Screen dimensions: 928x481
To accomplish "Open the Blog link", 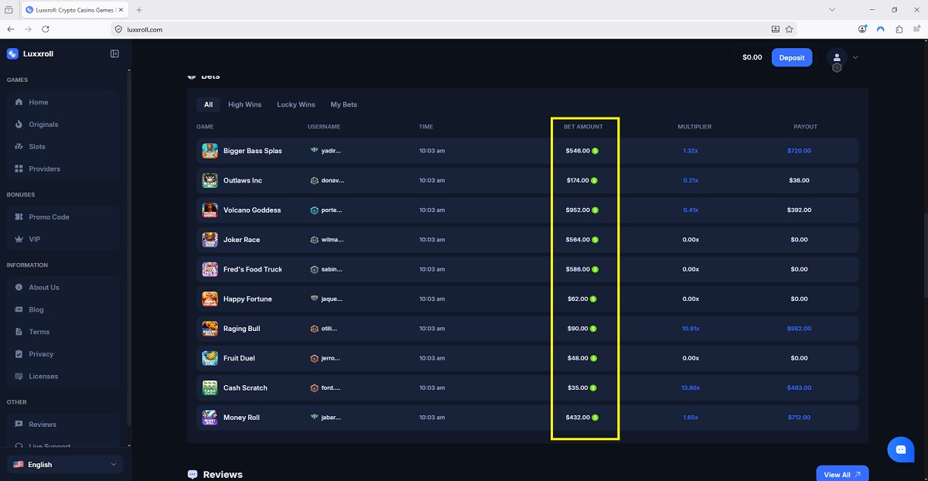I will (63, 310).
